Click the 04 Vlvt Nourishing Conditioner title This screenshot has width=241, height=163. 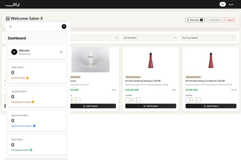click(205, 81)
